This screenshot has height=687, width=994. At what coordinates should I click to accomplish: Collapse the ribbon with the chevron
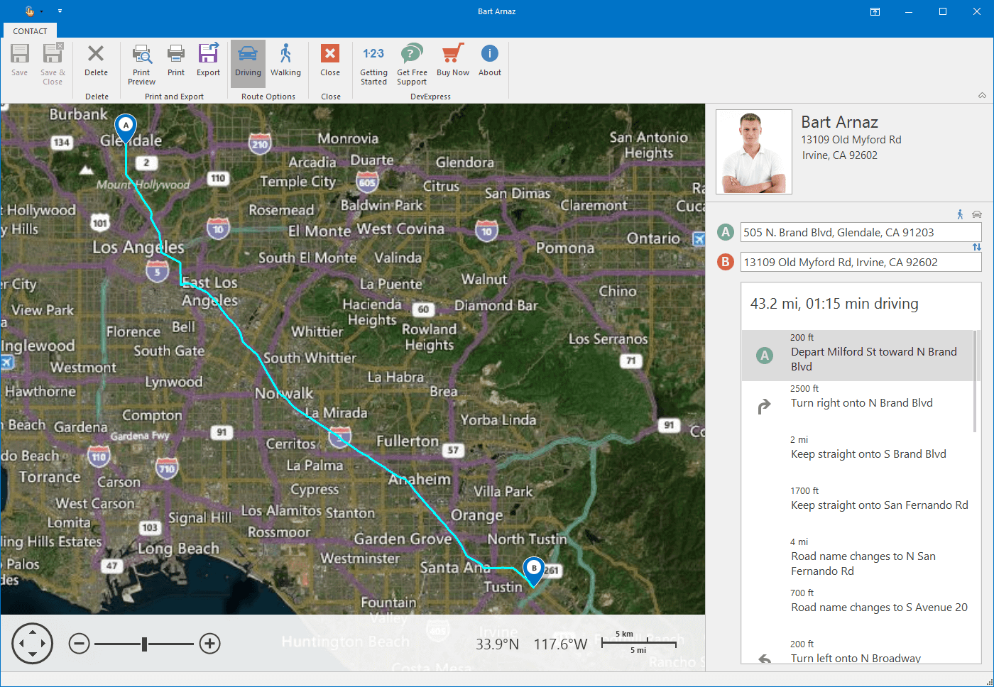[x=982, y=94]
